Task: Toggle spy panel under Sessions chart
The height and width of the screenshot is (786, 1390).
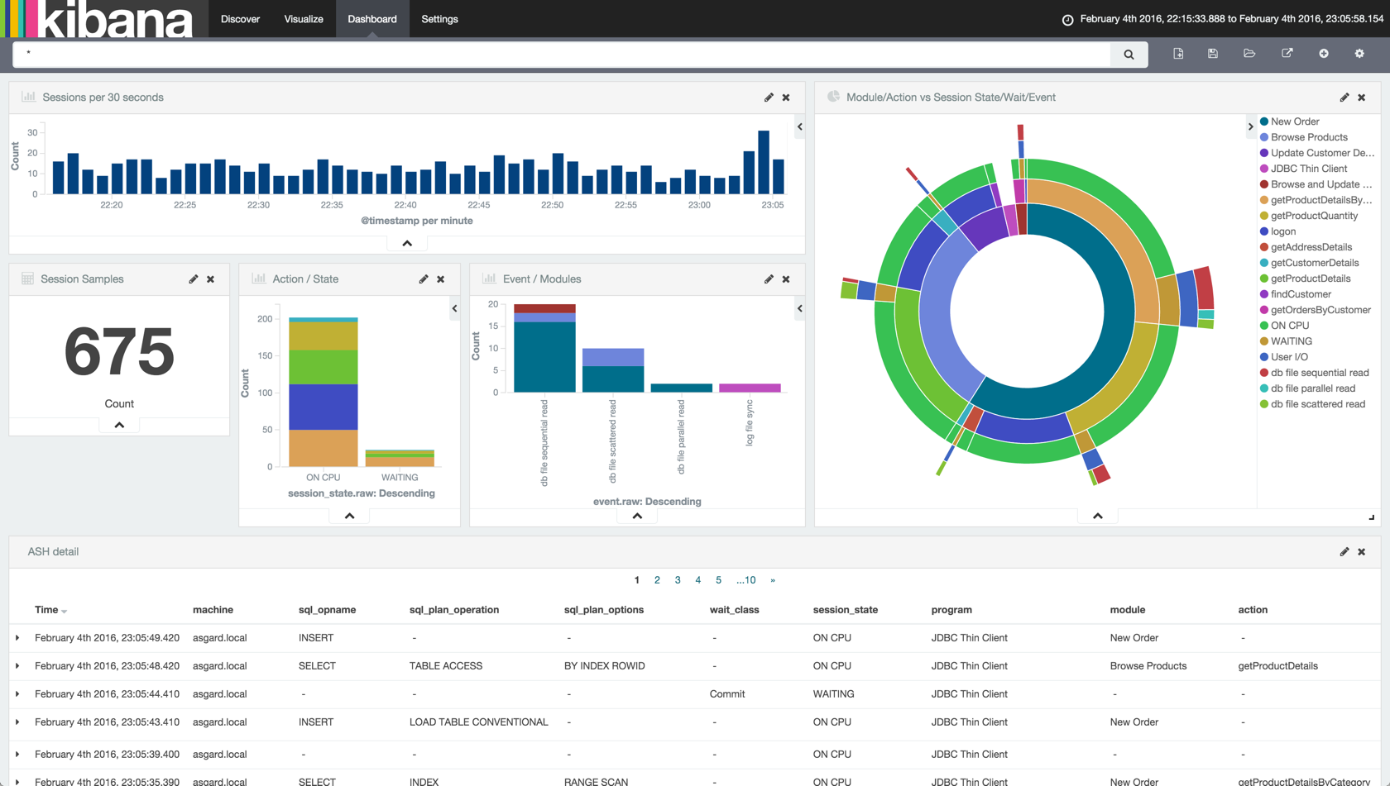Action: click(407, 244)
